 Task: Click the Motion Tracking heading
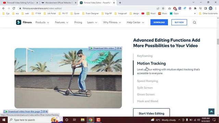coord(151,63)
